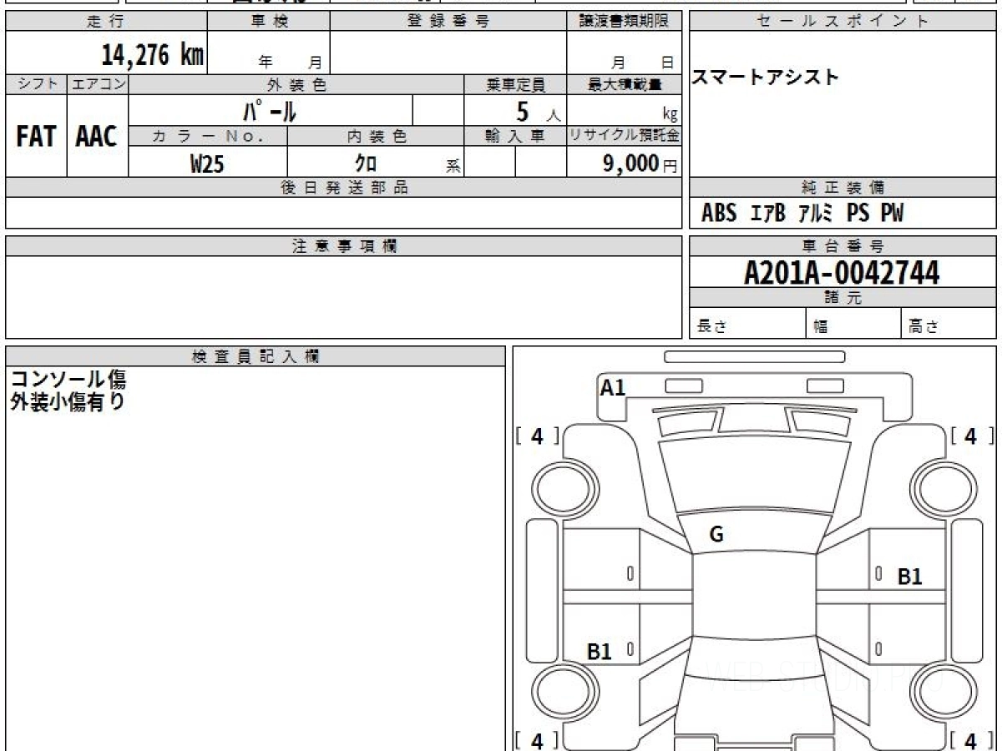Click the A1 damage marker on diagram
The height and width of the screenshot is (751, 1002).
point(613,387)
